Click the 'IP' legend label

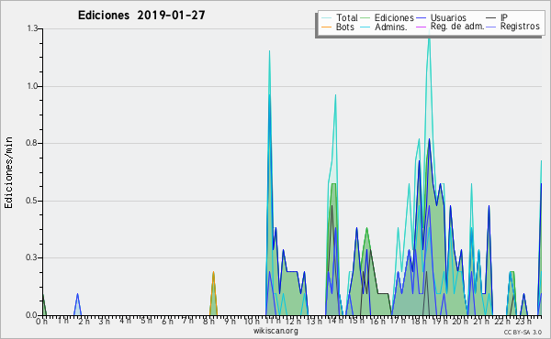tap(504, 17)
